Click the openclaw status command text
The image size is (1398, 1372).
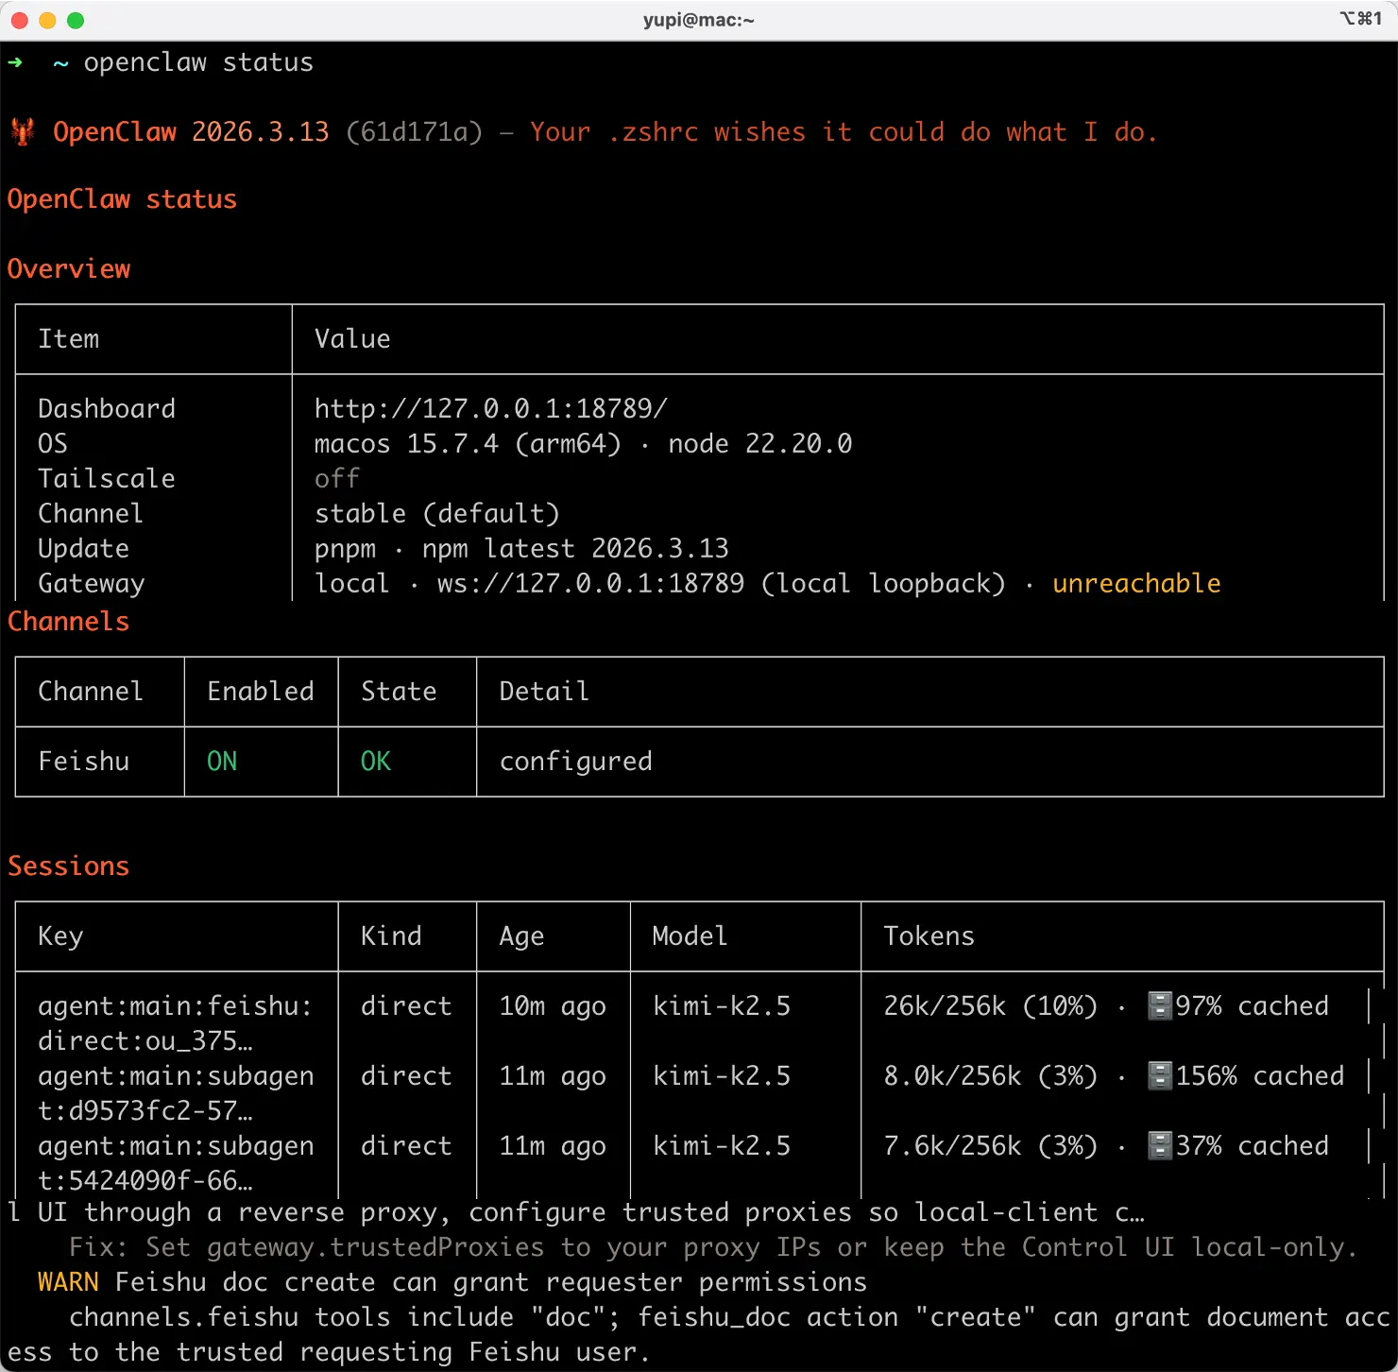[x=198, y=62]
